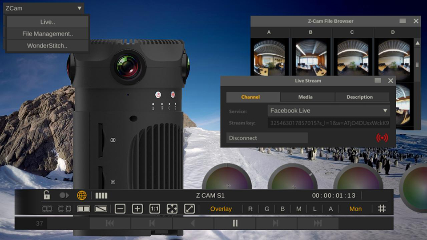Screen dimensions: 427x240
Task: Set zoom to 1:1 scale
Action: tap(154, 209)
